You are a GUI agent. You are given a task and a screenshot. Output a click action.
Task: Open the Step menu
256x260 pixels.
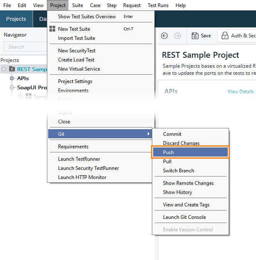click(x=112, y=5)
